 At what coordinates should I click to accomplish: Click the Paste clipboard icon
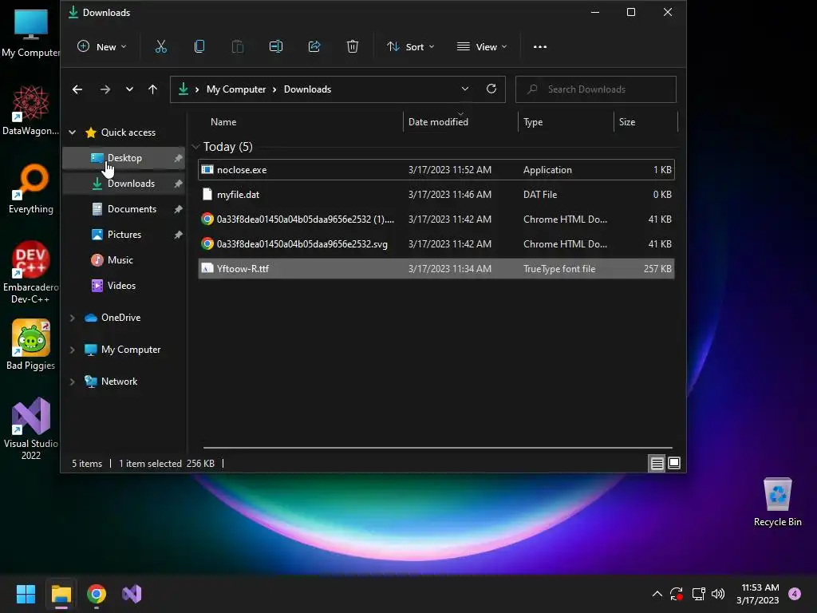[x=237, y=47]
